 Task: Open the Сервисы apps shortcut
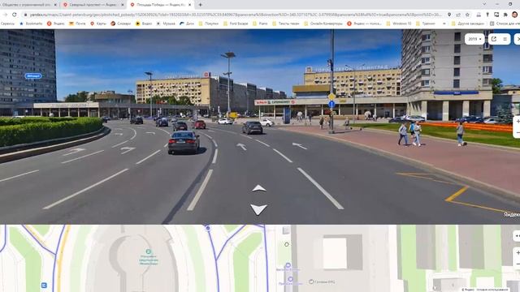[7, 24]
